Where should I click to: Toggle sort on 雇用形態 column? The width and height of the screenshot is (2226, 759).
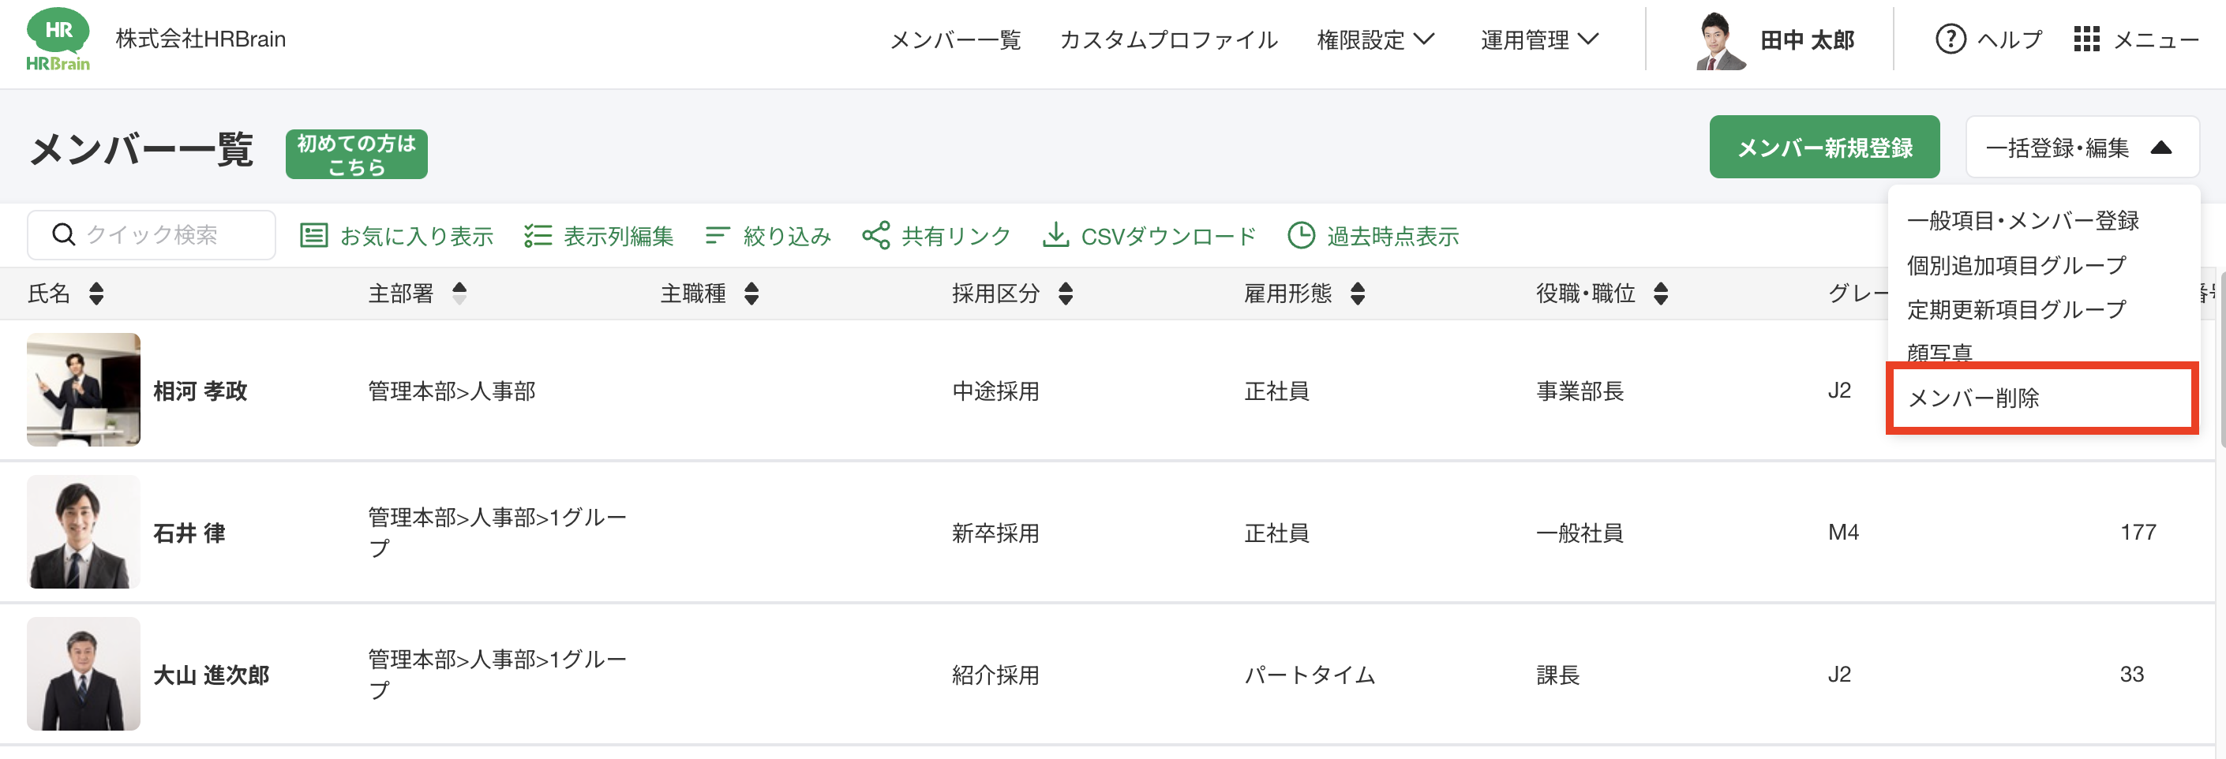tap(1358, 294)
